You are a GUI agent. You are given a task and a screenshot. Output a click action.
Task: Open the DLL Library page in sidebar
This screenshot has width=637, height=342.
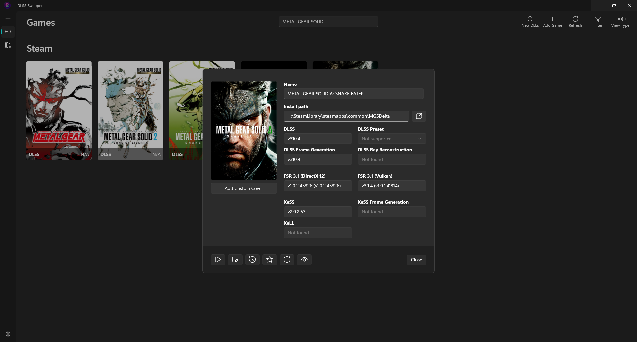click(8, 45)
